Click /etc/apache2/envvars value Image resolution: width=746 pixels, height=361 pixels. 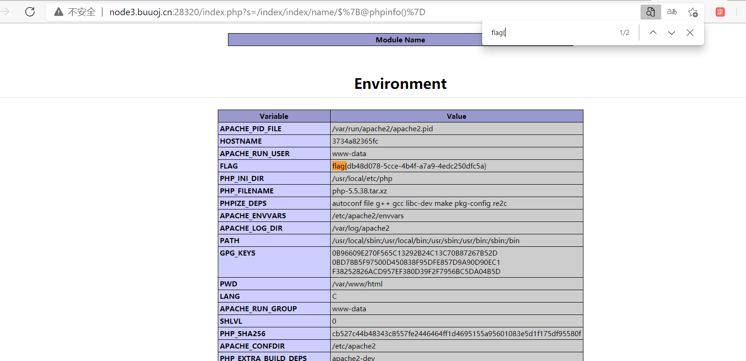point(368,215)
